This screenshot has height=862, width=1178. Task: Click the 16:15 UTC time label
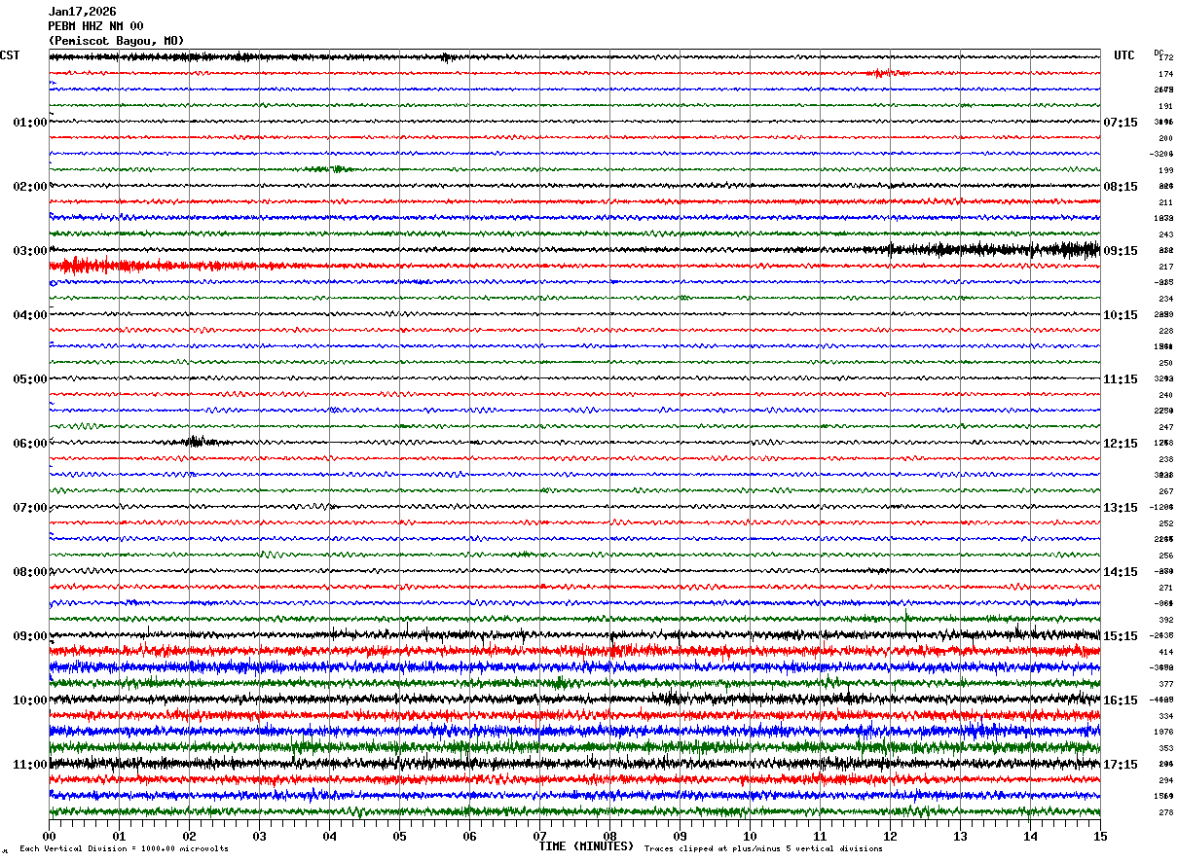coord(1121,700)
